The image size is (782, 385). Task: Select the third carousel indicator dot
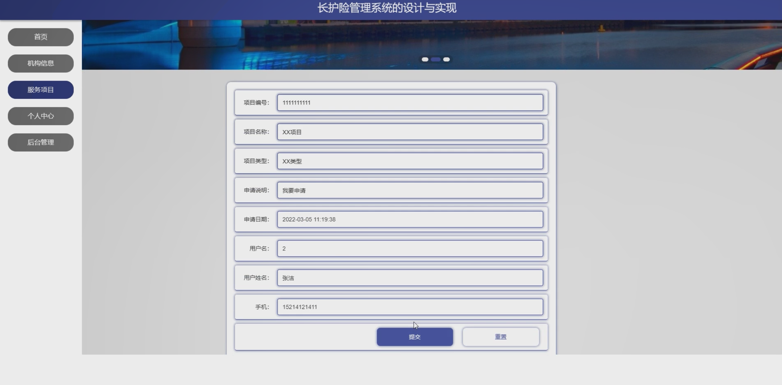[447, 59]
